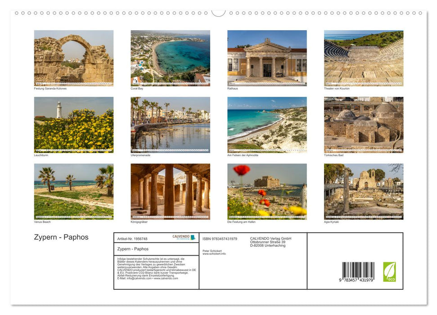Click the Uferpromenade photo
The height and width of the screenshot is (315, 437).
[x=170, y=125]
